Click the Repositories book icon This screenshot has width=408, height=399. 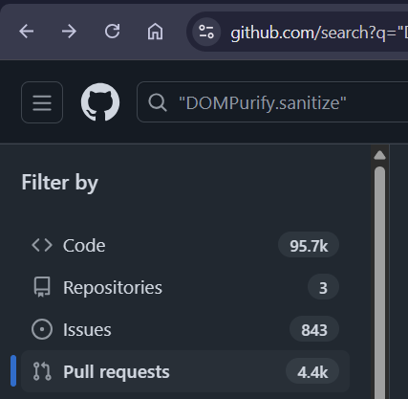pos(42,287)
